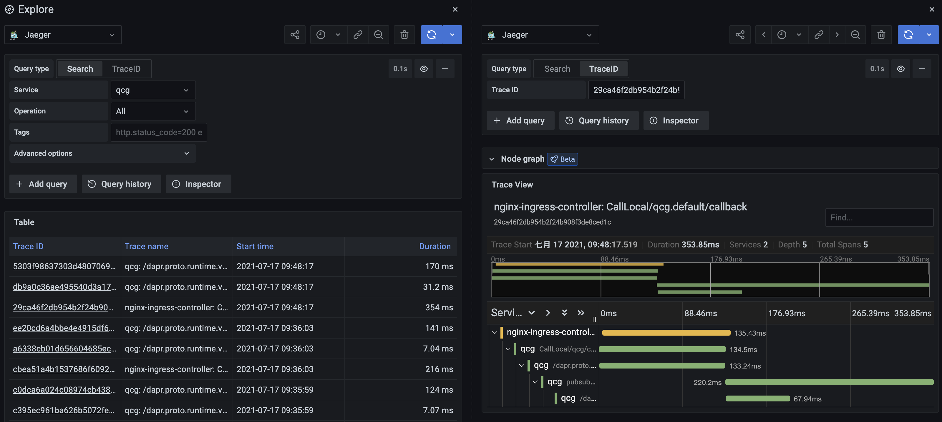Click trash icon to clear left pane
The width and height of the screenshot is (942, 422).
pos(404,35)
